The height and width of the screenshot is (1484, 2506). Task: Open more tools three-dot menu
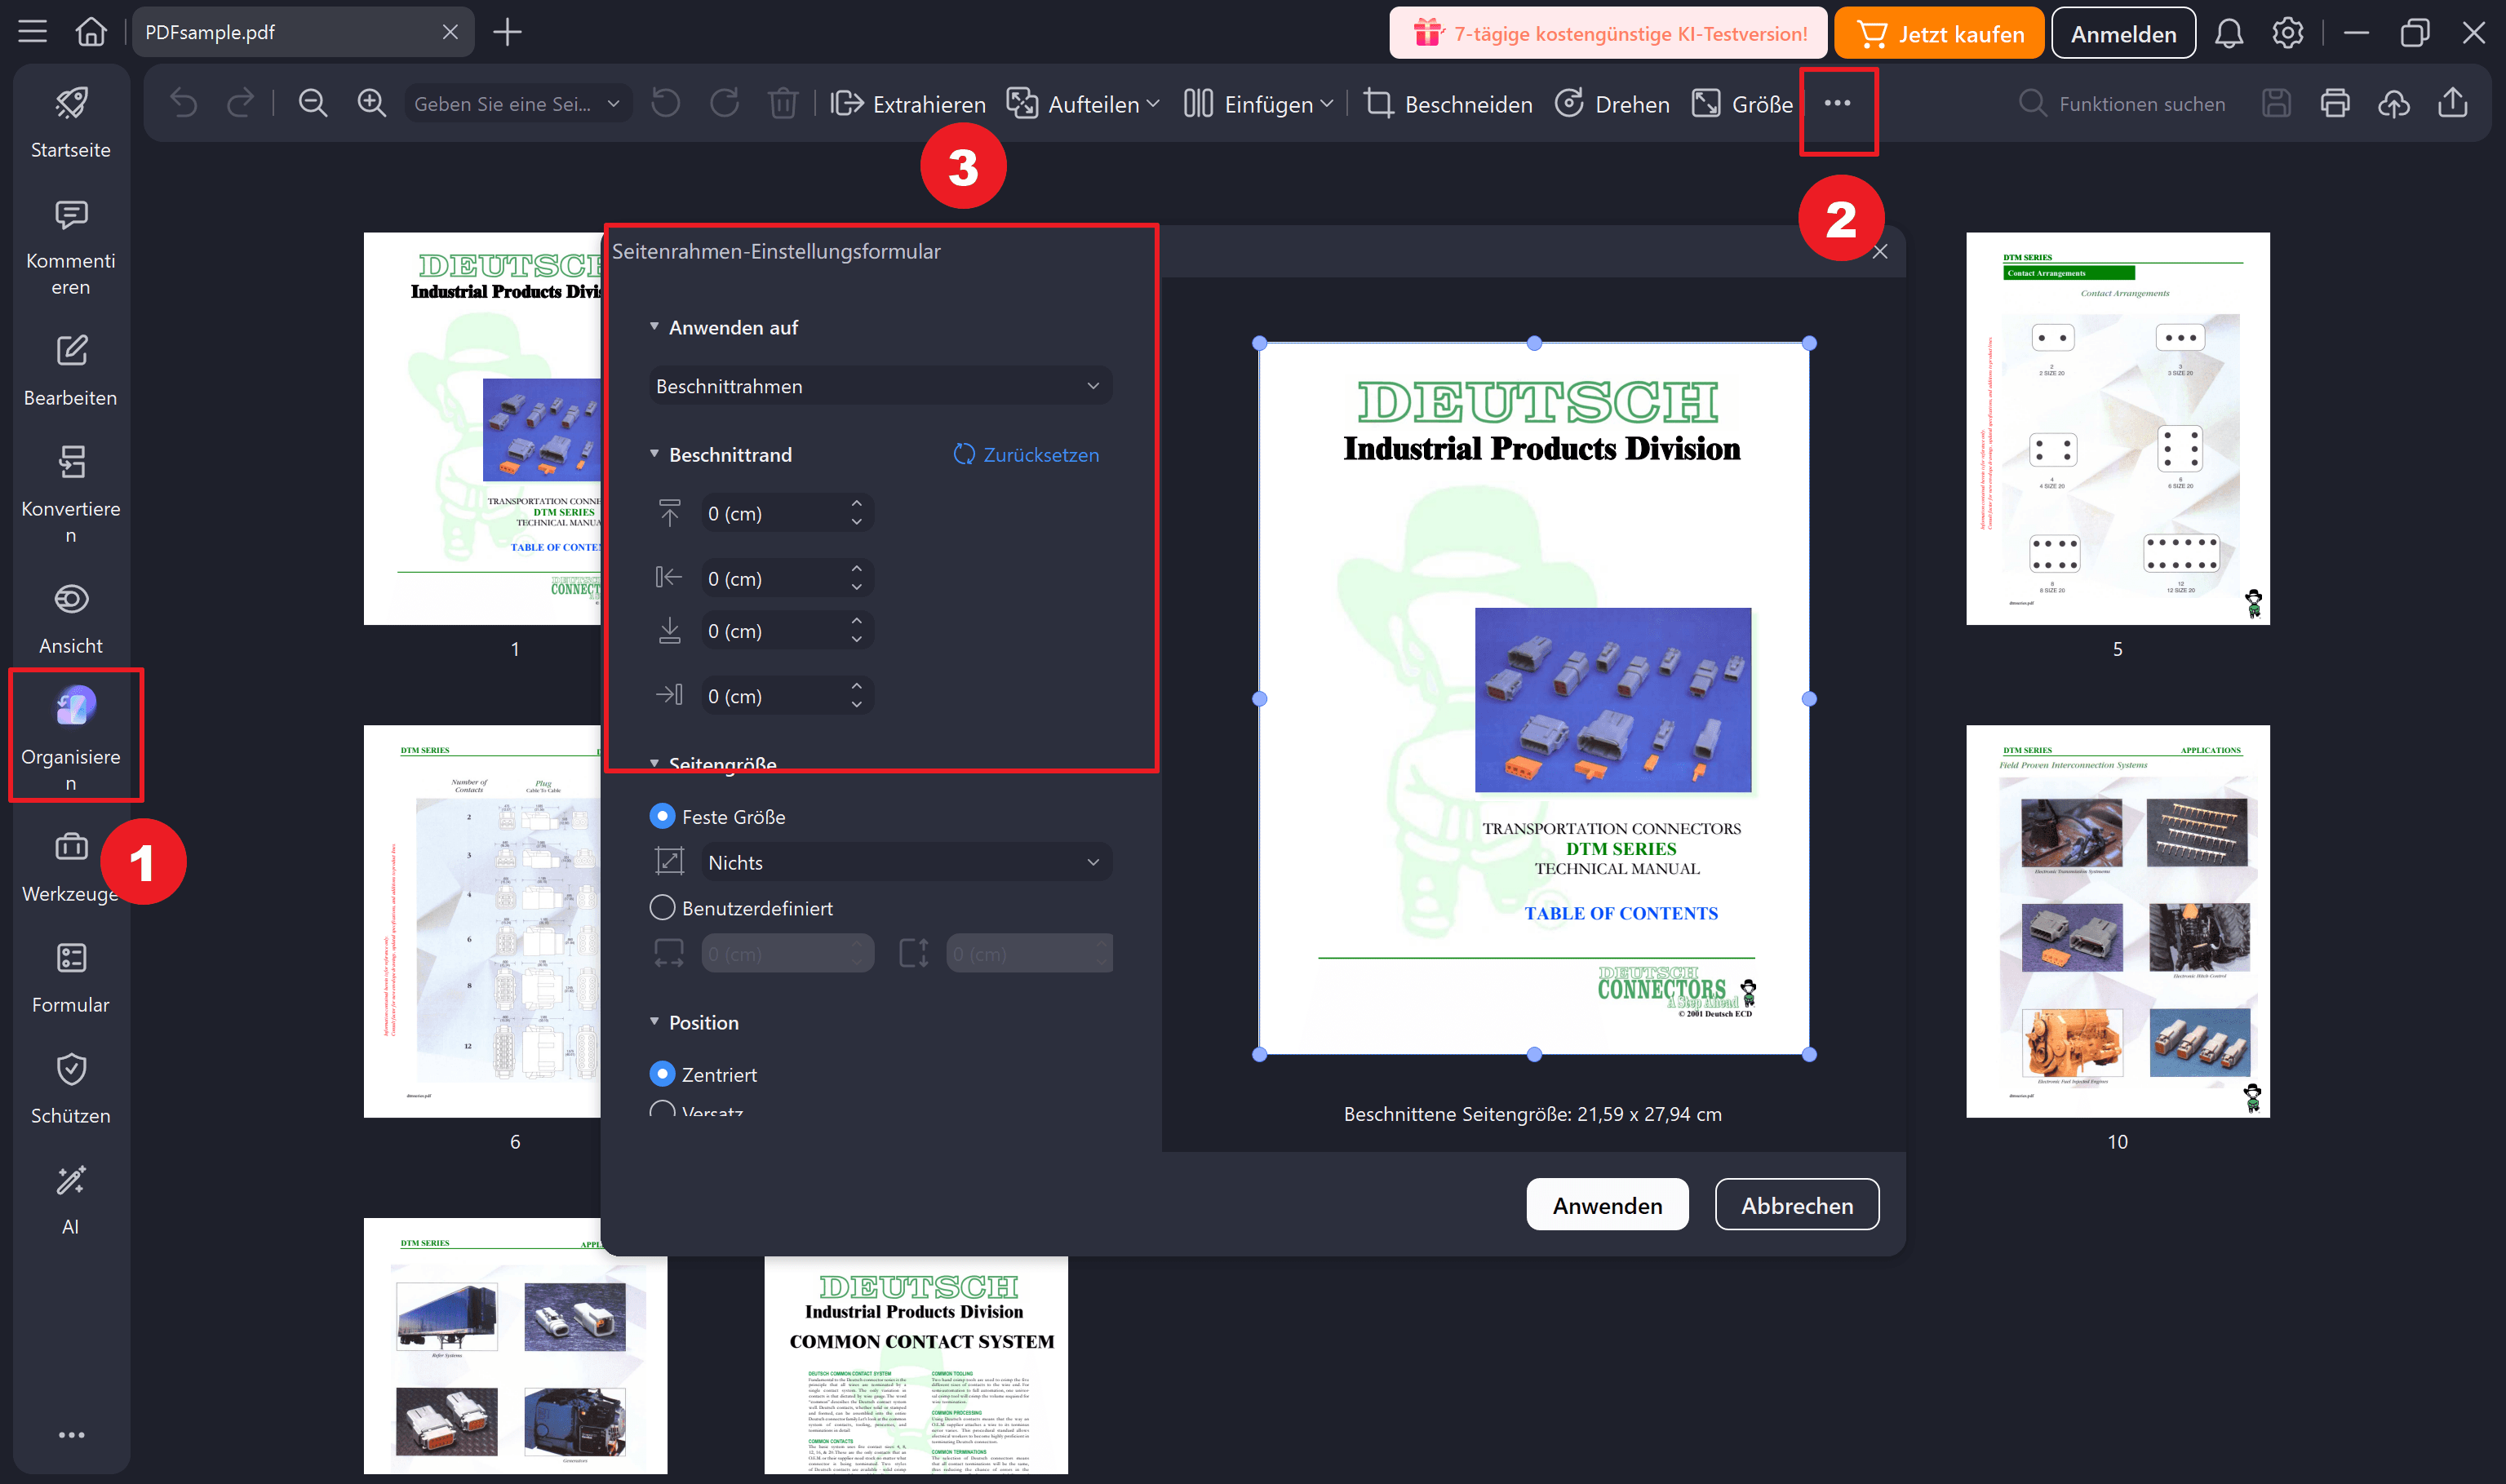pos(1837,103)
